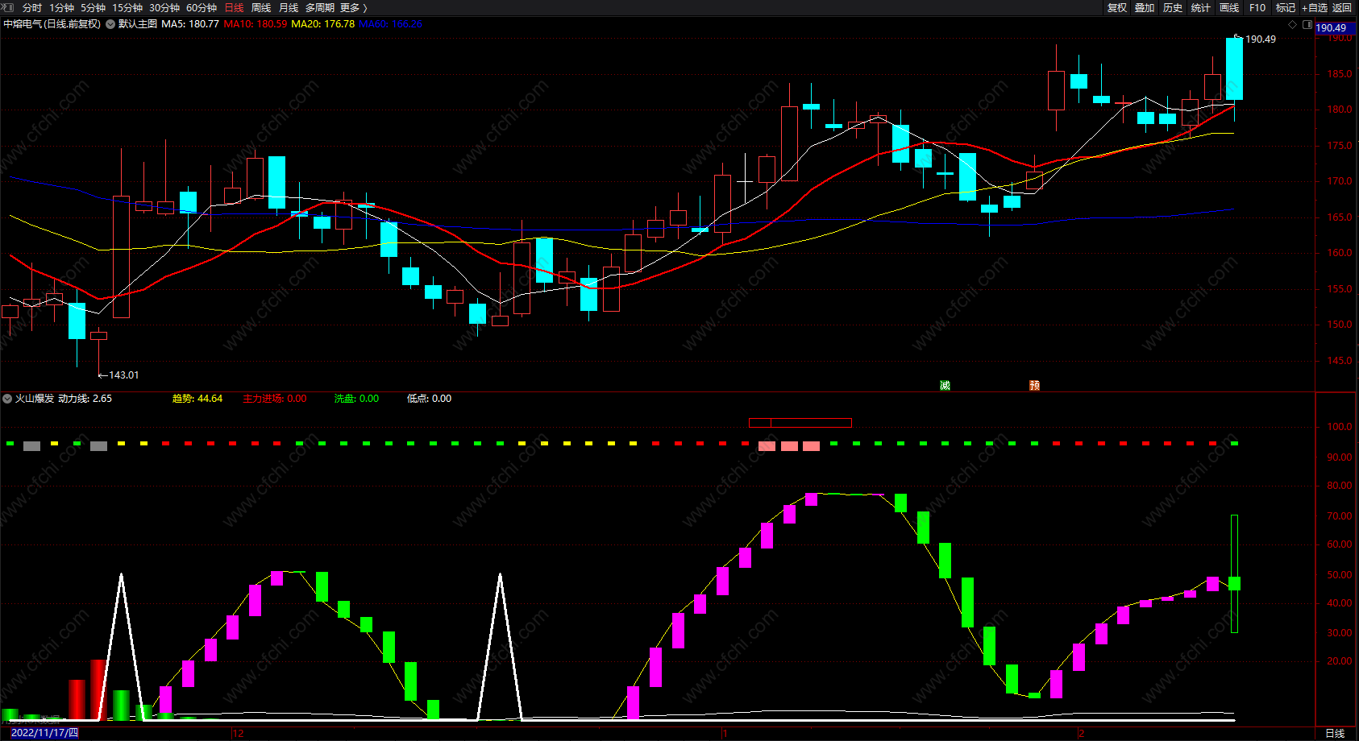Select the 1分钟 period tab
Screen dimensions: 1359x741
[62, 7]
